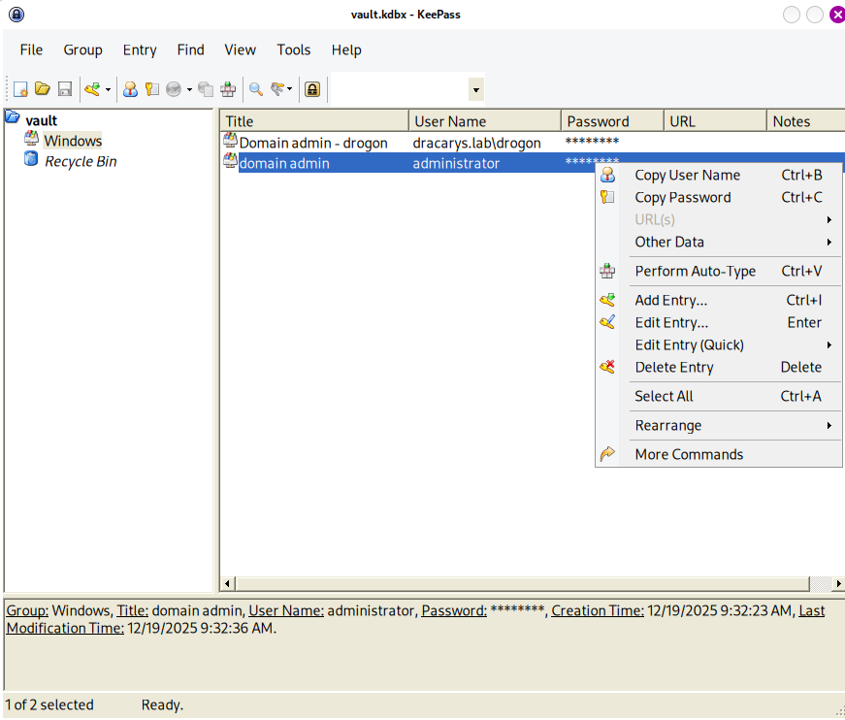Sort by the URL column header
Screen dimensions: 845x720
[x=715, y=121]
